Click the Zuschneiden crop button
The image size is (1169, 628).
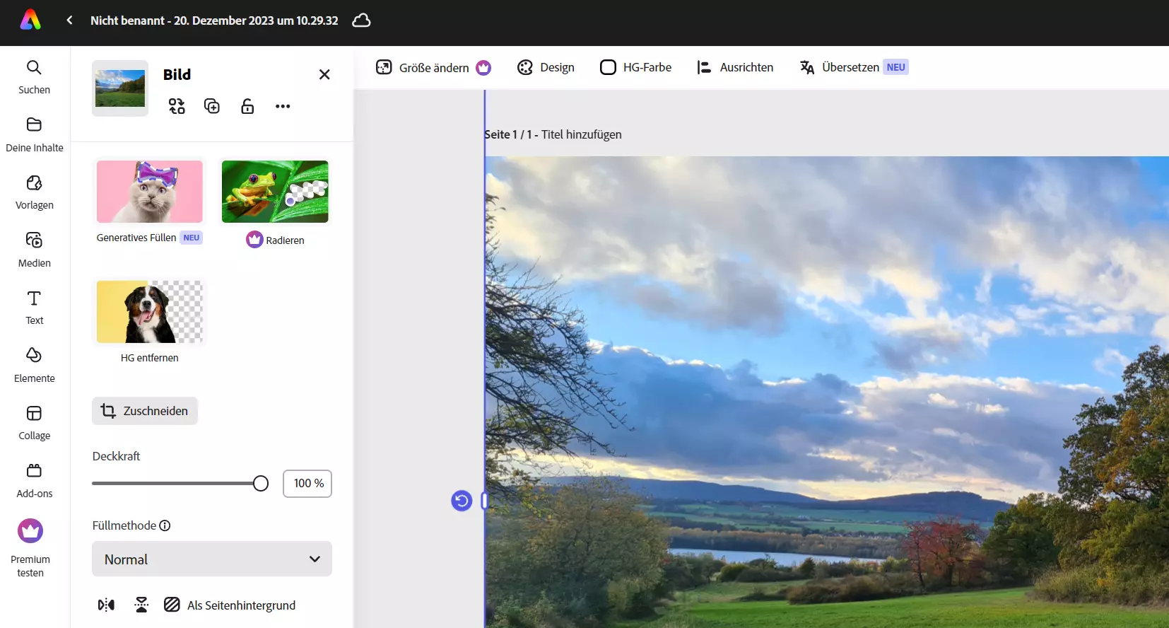[145, 411]
